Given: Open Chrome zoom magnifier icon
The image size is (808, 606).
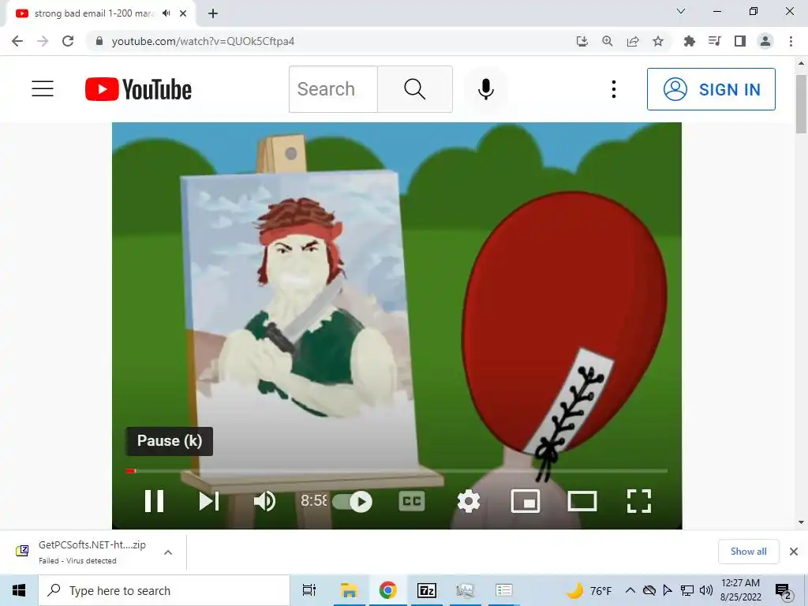Looking at the screenshot, I should 608,41.
